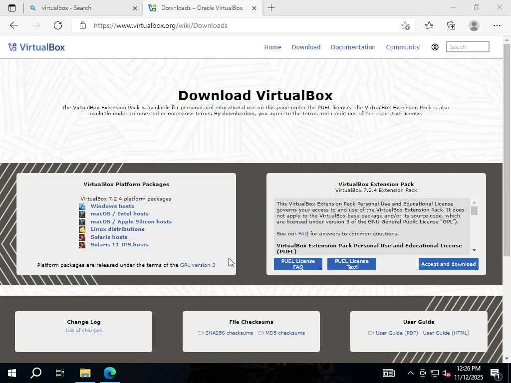Click the Linux distributions icon
The width and height of the screenshot is (511, 383).
tap(82, 229)
